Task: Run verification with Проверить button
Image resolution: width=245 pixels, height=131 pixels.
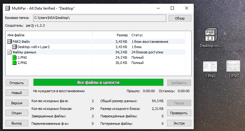Action: pos(179,113)
